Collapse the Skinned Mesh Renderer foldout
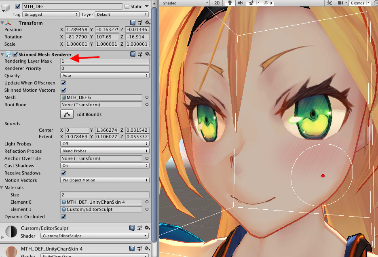This screenshot has width=378, height=257. 2,55
